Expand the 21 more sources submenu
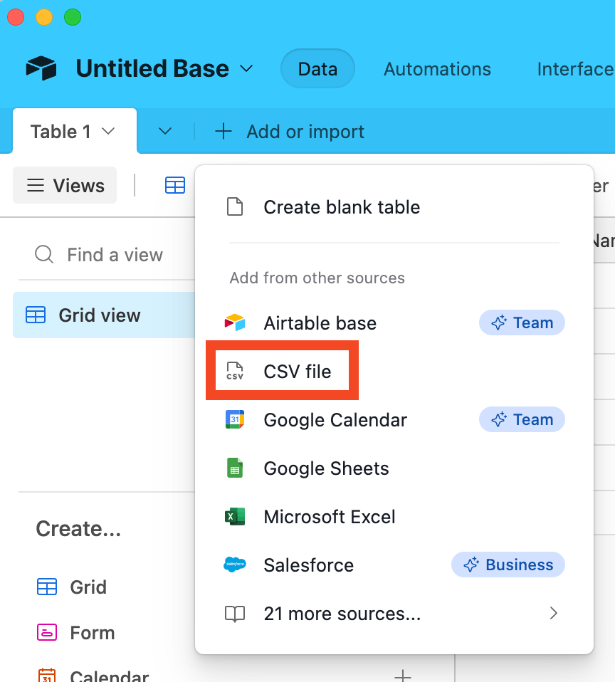This screenshot has width=615, height=682. (x=553, y=613)
